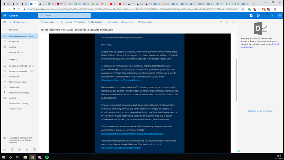284x160 pixels.
Task: Click Cortana search circle in taskbar
Action: 11,157
